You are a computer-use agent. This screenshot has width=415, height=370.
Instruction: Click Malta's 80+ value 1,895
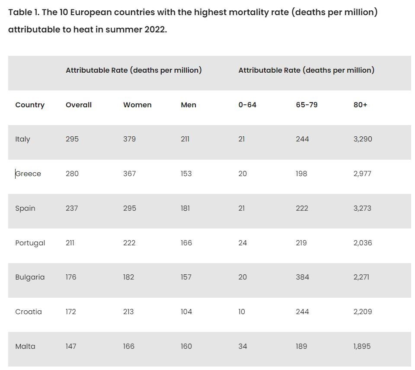[x=362, y=346]
